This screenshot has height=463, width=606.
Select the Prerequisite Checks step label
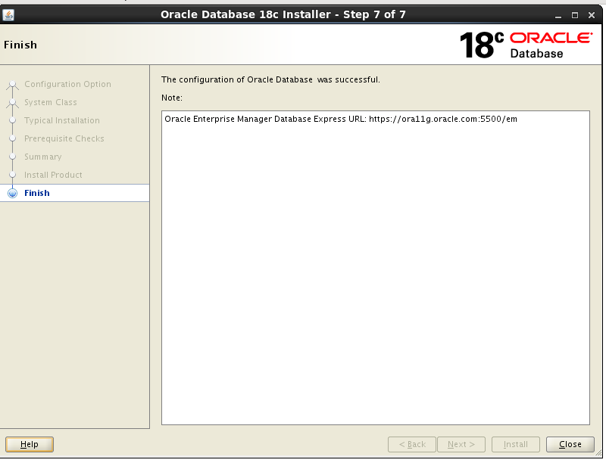[64, 138]
